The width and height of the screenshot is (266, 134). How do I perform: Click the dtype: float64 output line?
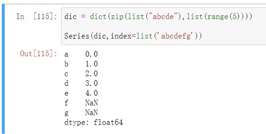tap(93, 123)
